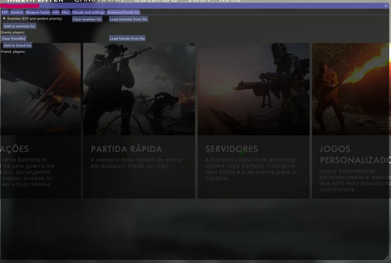The image size is (391, 263).
Task: Click Clear enemies list button
Action: (87, 19)
